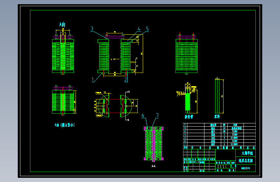Click the "Cr13MoV" material in row 1
The width and height of the screenshot is (280, 182).
pos(234,144)
